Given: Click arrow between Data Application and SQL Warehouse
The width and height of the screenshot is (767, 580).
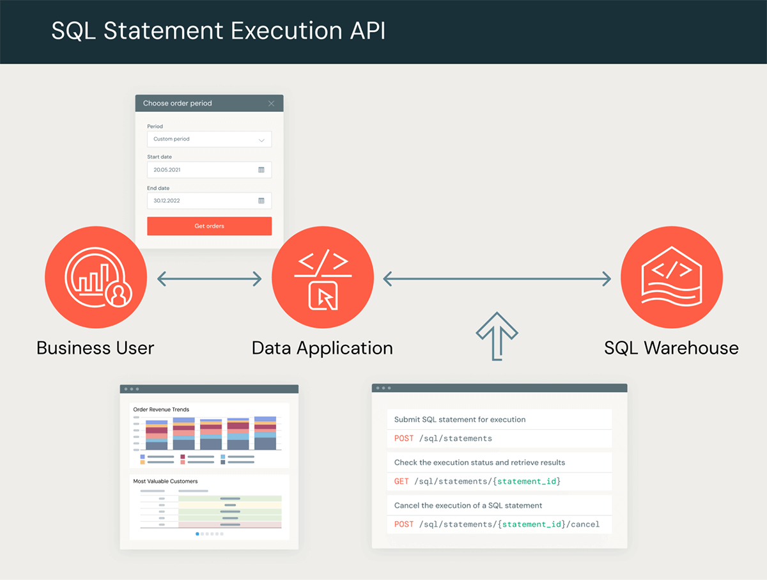Looking at the screenshot, I should (x=497, y=279).
